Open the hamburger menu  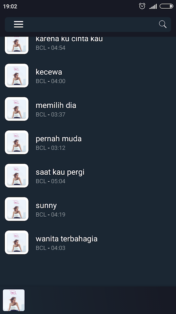(x=18, y=24)
